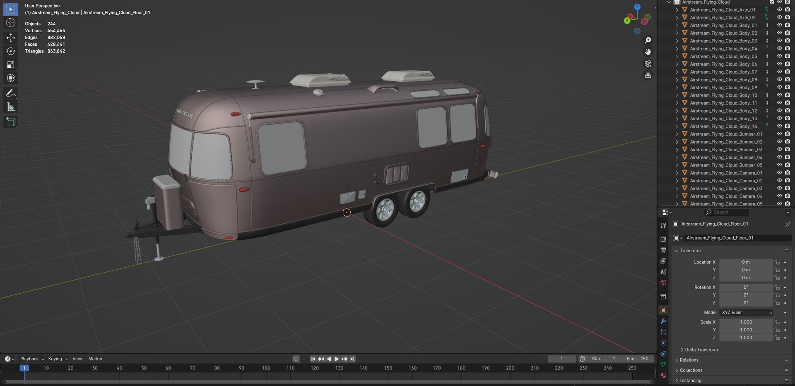Lock the Scale Z value
Image resolution: width=795 pixels, height=386 pixels.
[x=777, y=338]
